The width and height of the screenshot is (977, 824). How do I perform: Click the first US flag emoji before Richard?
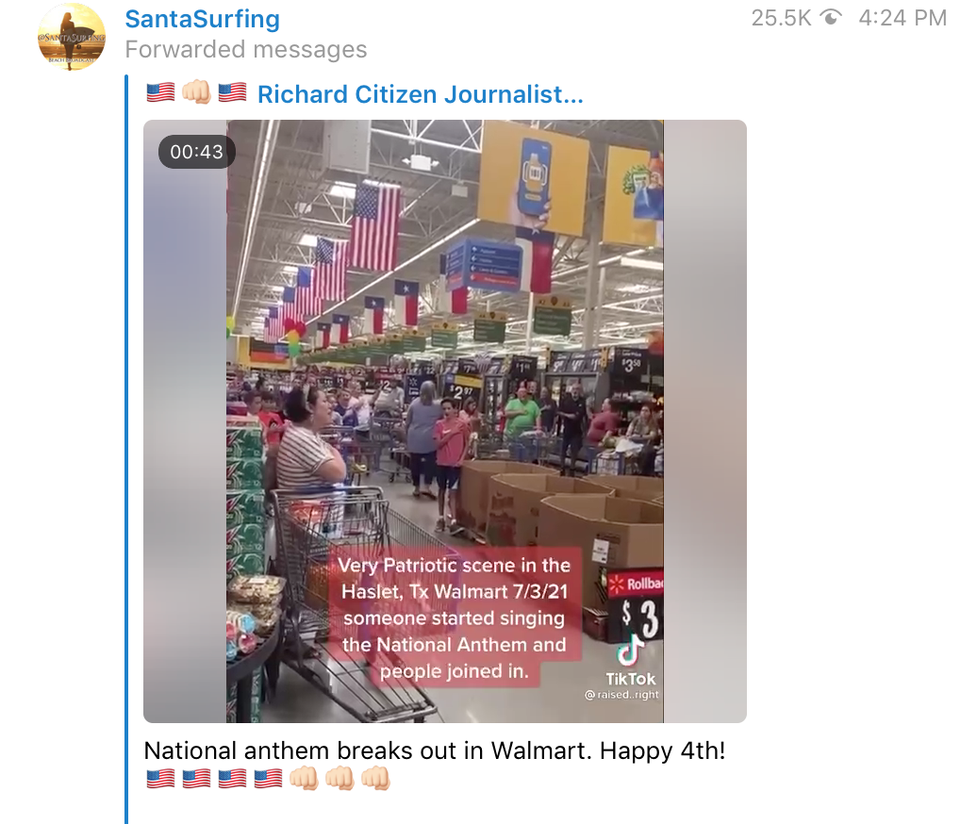click(160, 93)
